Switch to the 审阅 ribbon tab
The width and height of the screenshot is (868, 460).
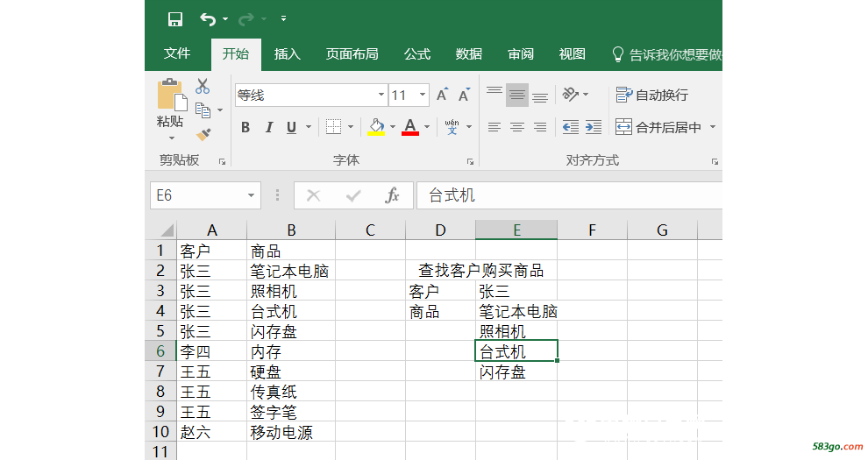point(520,54)
